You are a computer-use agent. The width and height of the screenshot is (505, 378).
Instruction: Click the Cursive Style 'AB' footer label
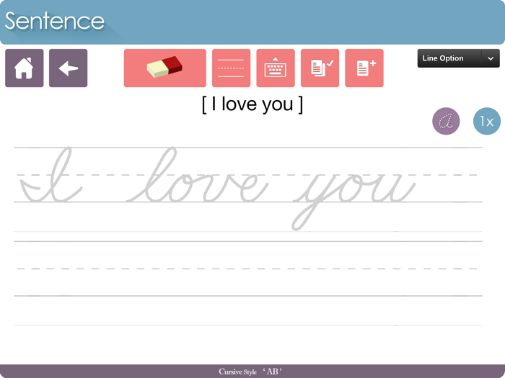coord(250,372)
